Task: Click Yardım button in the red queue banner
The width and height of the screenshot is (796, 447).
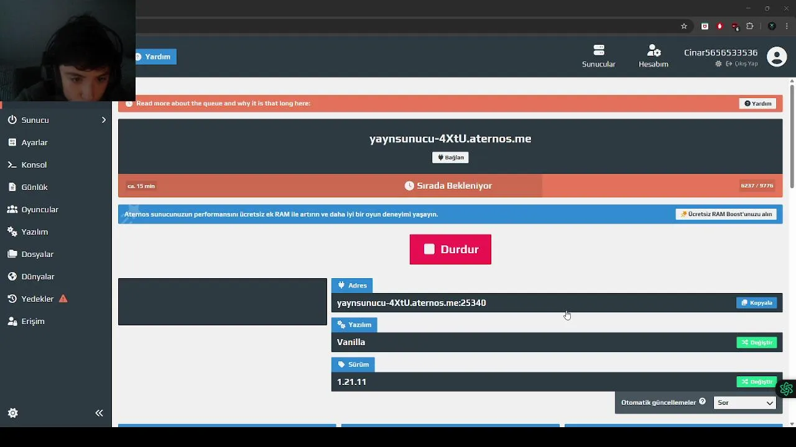Action: tap(758, 104)
